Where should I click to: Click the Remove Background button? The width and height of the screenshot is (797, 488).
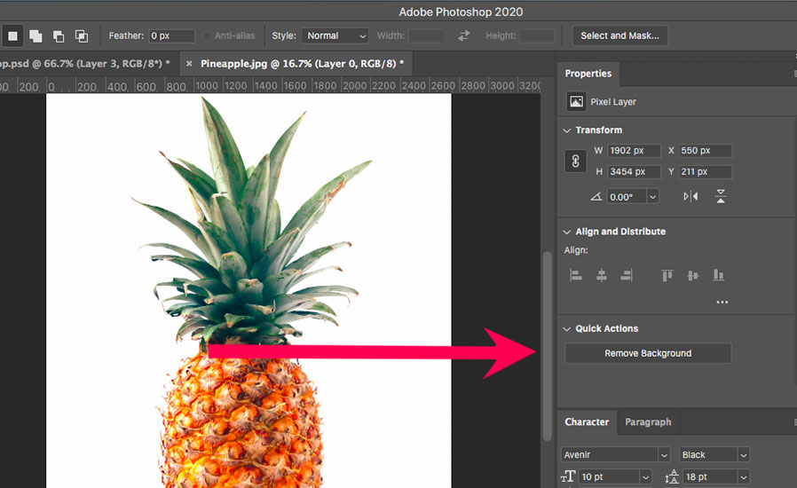coord(648,353)
